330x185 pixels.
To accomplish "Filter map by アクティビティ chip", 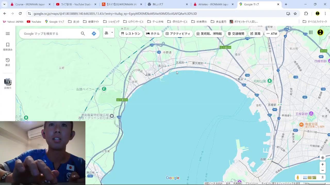I will pyautogui.click(x=178, y=34).
